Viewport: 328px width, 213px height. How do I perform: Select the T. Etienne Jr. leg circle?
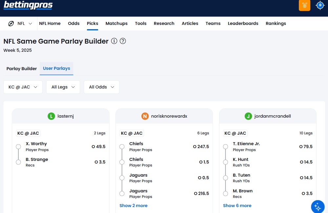[x=225, y=146]
